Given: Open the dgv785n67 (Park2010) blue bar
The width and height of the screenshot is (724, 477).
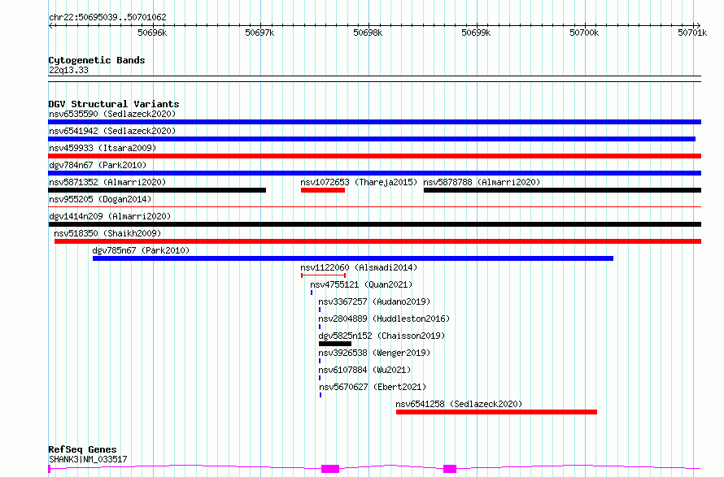Looking at the screenshot, I should pos(353,258).
